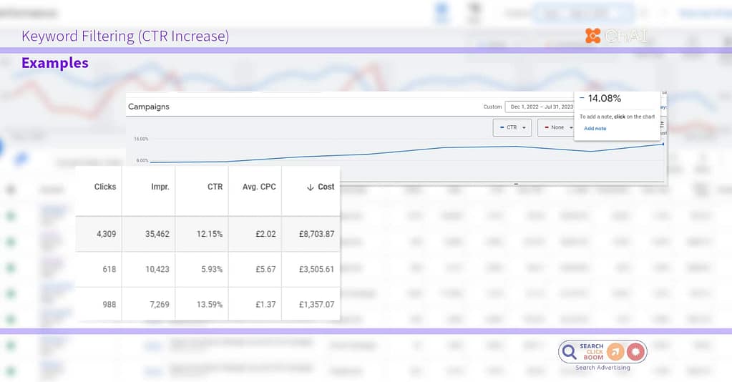This screenshot has height=382, width=732.
Task: Click the red starburst badge icon
Action: pos(635,351)
